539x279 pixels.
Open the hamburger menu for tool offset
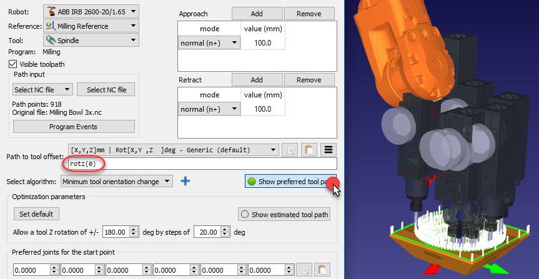[329, 150]
